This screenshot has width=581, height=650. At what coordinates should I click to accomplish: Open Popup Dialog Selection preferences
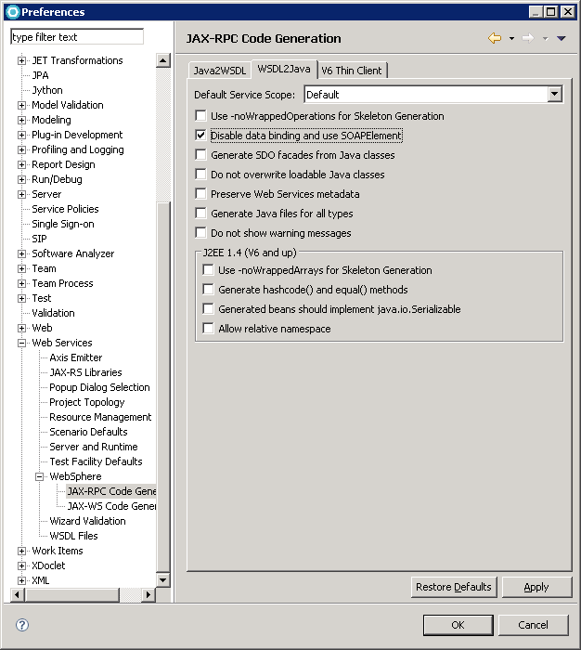coord(99,387)
